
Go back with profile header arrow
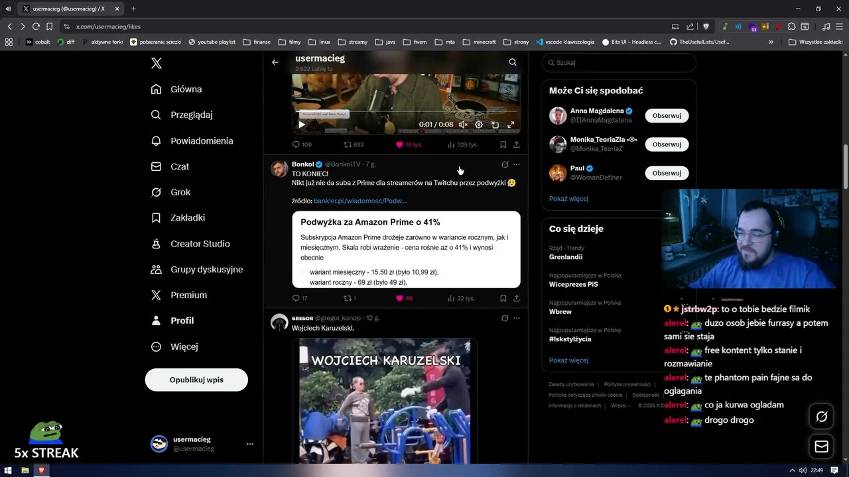[275, 62]
